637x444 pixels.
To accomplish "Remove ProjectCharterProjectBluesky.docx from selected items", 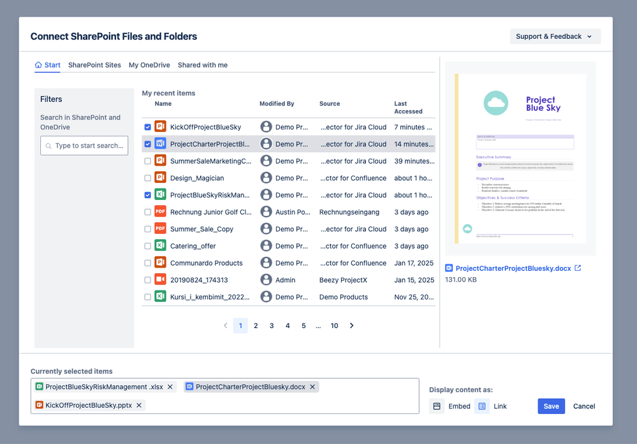I will (312, 387).
